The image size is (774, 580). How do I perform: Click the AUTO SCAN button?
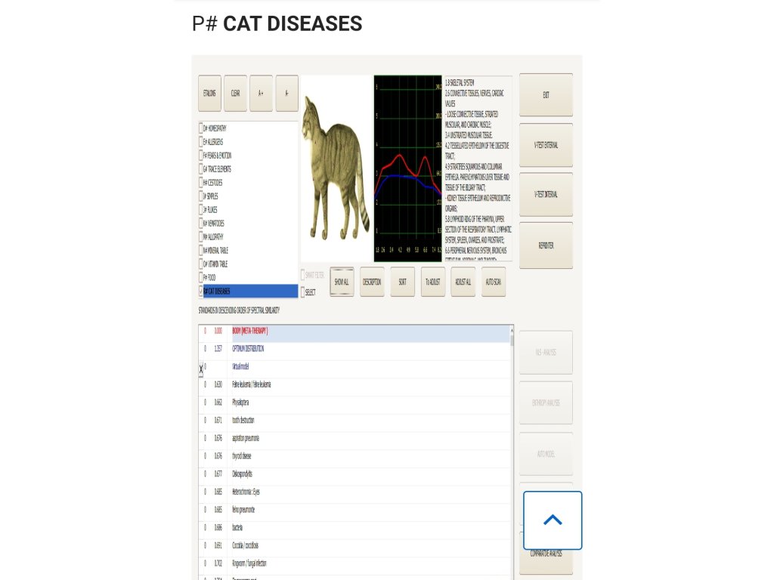(x=493, y=282)
